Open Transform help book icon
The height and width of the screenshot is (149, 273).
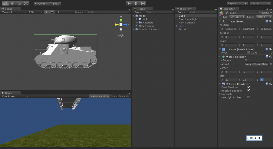(267, 21)
